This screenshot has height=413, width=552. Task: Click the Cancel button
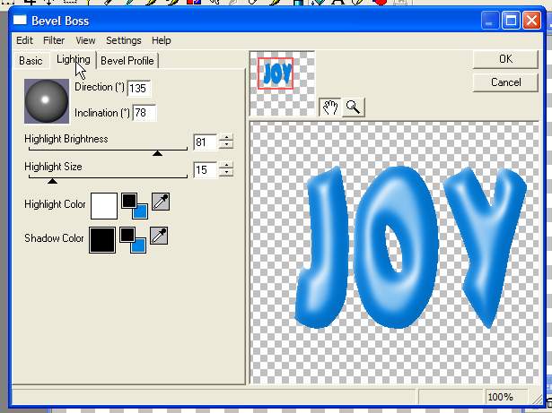pyautogui.click(x=505, y=82)
